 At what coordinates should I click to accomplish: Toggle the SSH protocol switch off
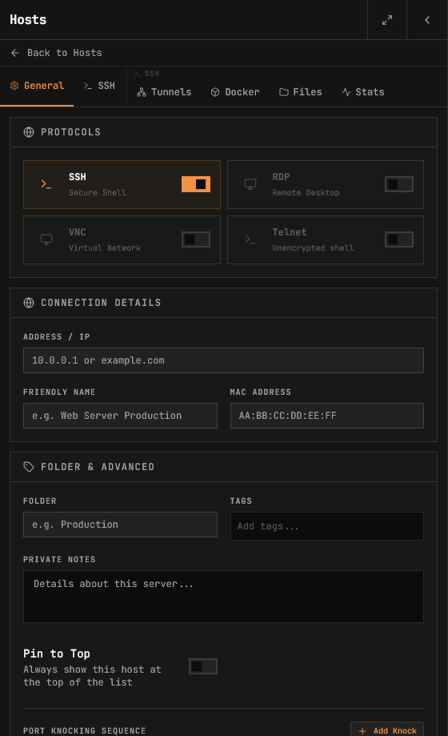[x=196, y=184]
